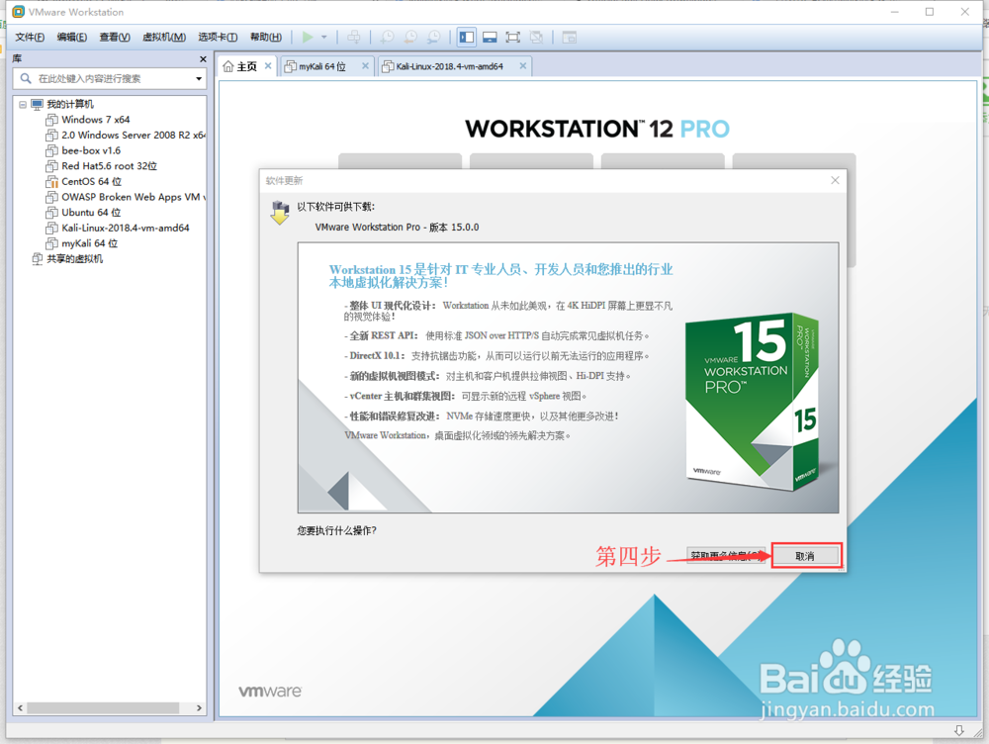Click the download arrow icon in dialog
Viewport: 989px width, 744px height.
click(280, 213)
